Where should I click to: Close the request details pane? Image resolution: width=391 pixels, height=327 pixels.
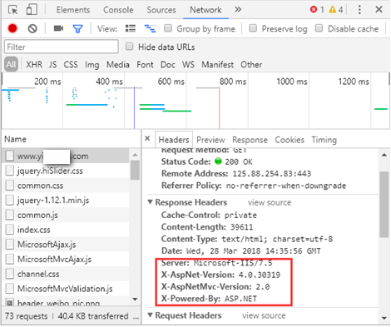pos(147,138)
